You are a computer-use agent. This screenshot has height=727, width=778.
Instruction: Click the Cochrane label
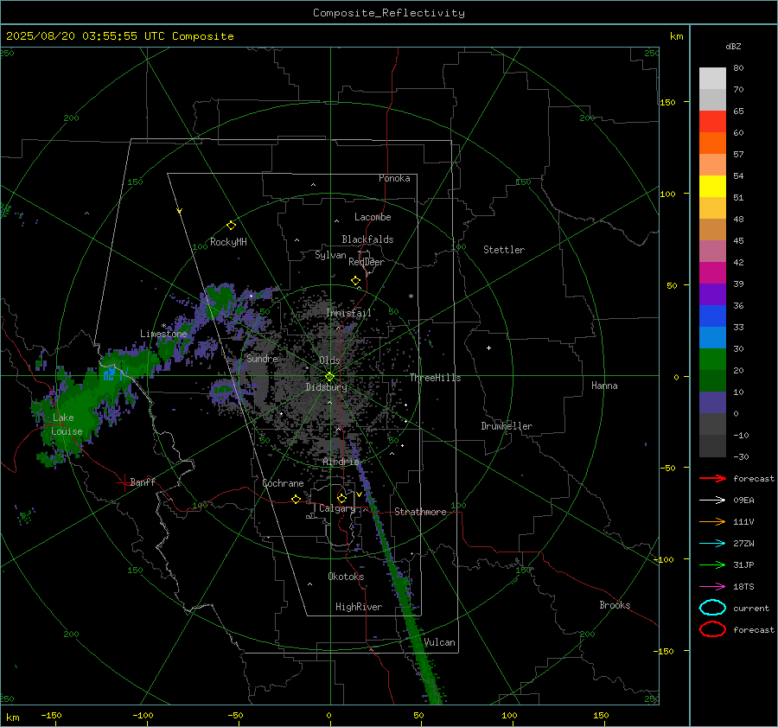coord(283,483)
